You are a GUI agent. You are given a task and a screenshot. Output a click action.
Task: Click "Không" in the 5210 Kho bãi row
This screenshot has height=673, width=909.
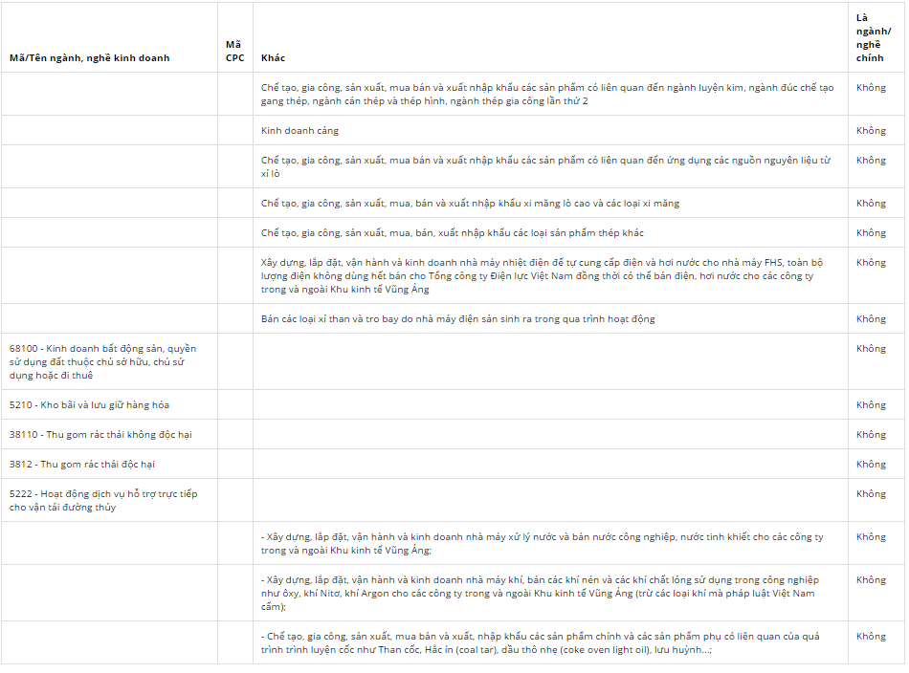click(871, 405)
